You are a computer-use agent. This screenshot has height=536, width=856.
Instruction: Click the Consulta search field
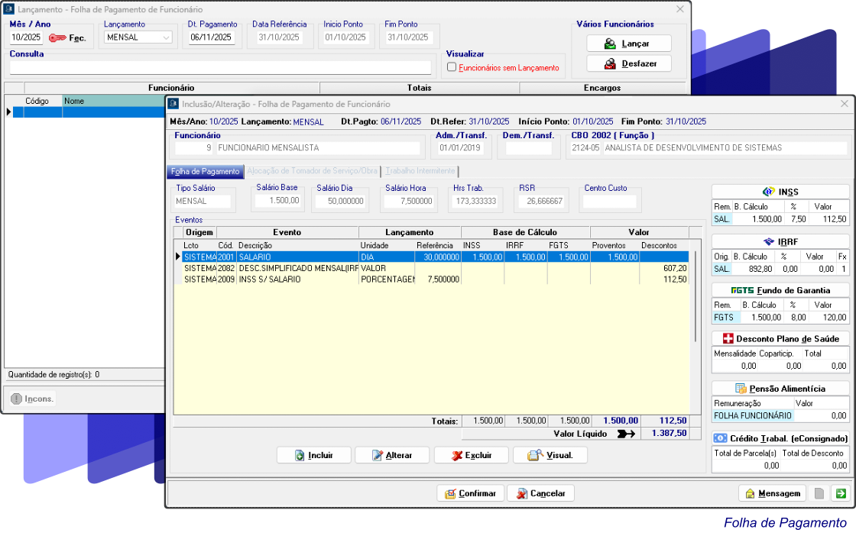[222, 67]
